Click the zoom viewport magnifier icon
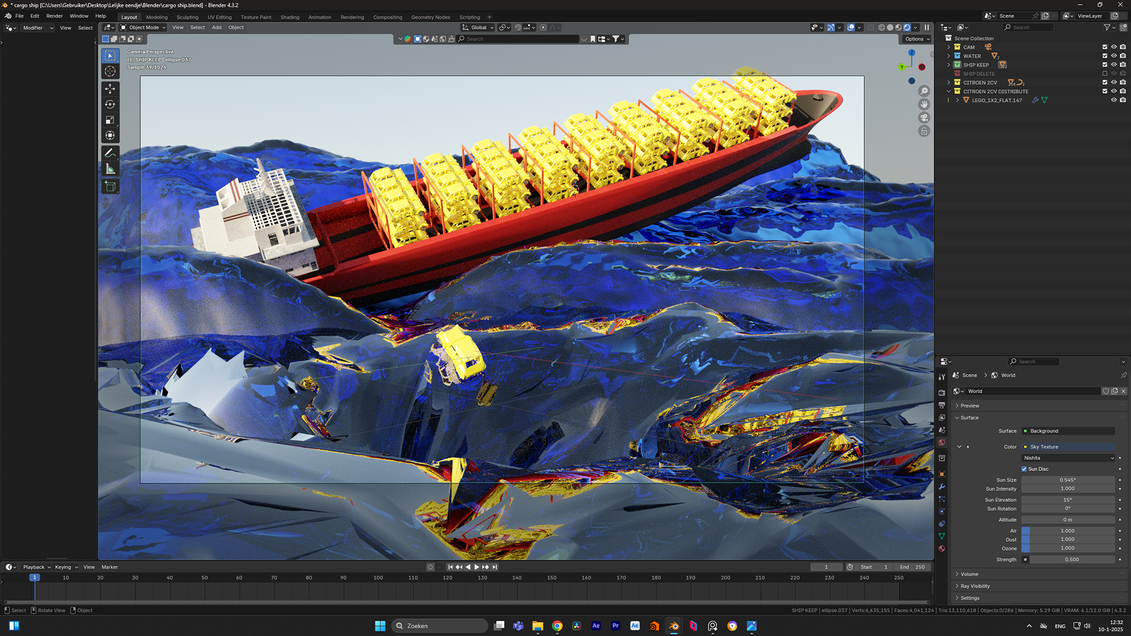Screen dimensions: 1131x636 [924, 91]
